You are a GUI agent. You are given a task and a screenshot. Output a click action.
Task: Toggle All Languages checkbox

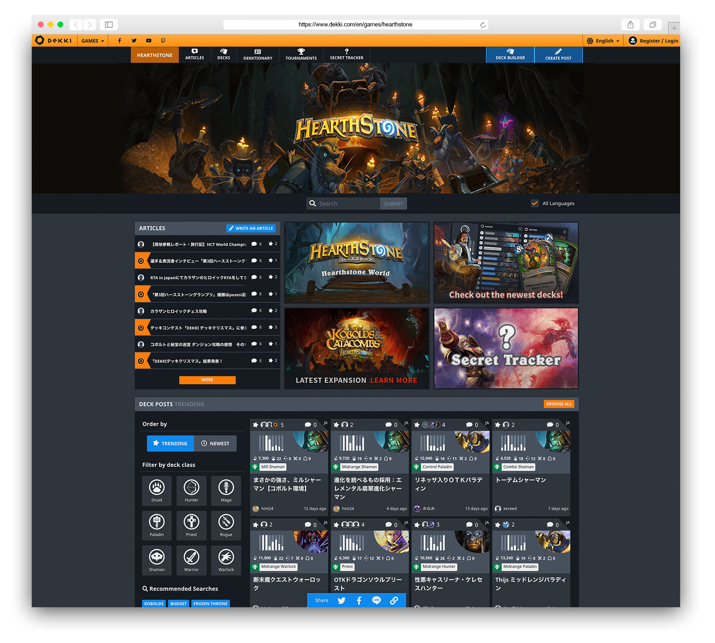(534, 203)
